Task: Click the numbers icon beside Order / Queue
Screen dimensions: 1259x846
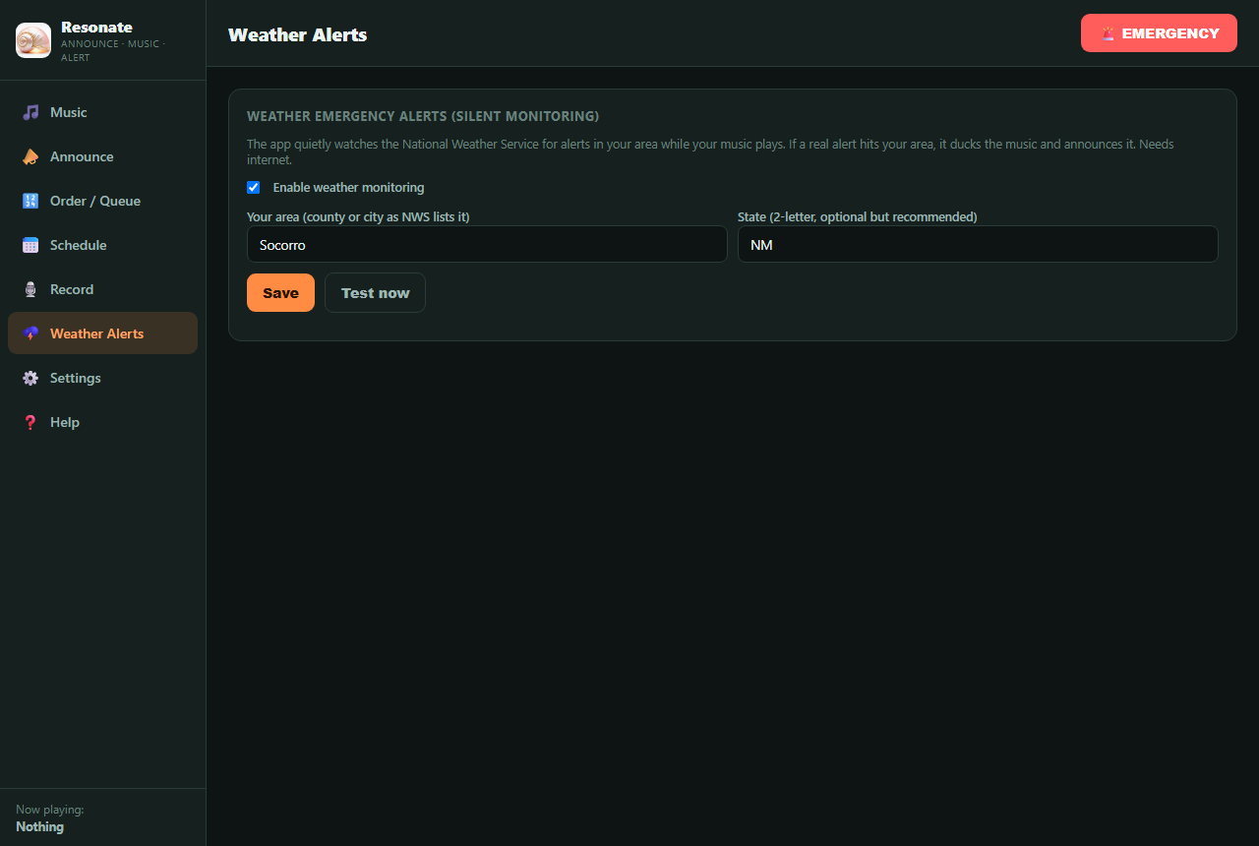Action: 30,201
